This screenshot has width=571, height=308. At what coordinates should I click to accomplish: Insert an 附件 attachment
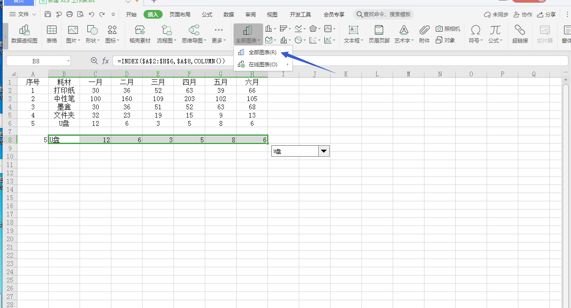click(x=424, y=34)
